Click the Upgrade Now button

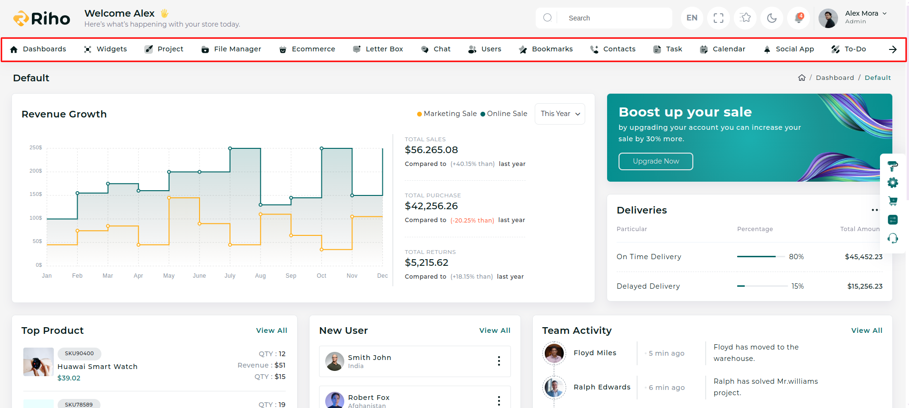click(655, 161)
